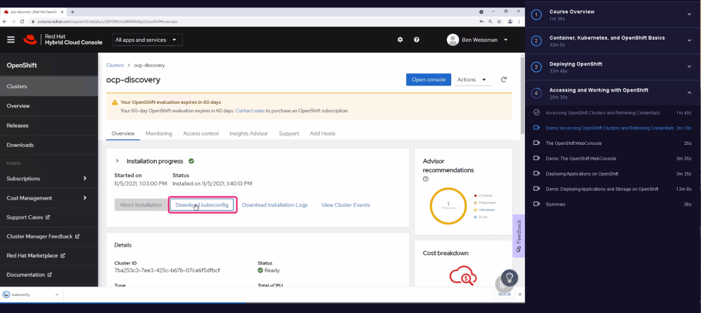Click Download Installation Logs link
The image size is (701, 313).
coord(275,205)
